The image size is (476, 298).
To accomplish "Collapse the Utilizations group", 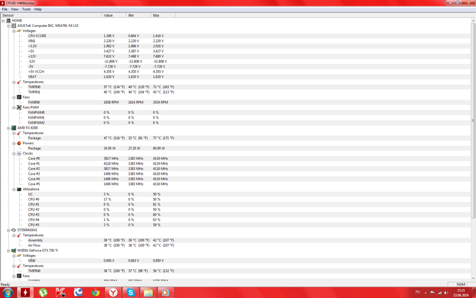I will 14,190.
